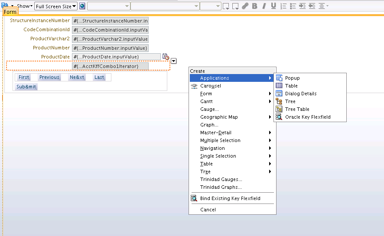Screen dimensions: 384x236
Task: Select Popup in the Applications submenu
Action: (x=310, y=78)
